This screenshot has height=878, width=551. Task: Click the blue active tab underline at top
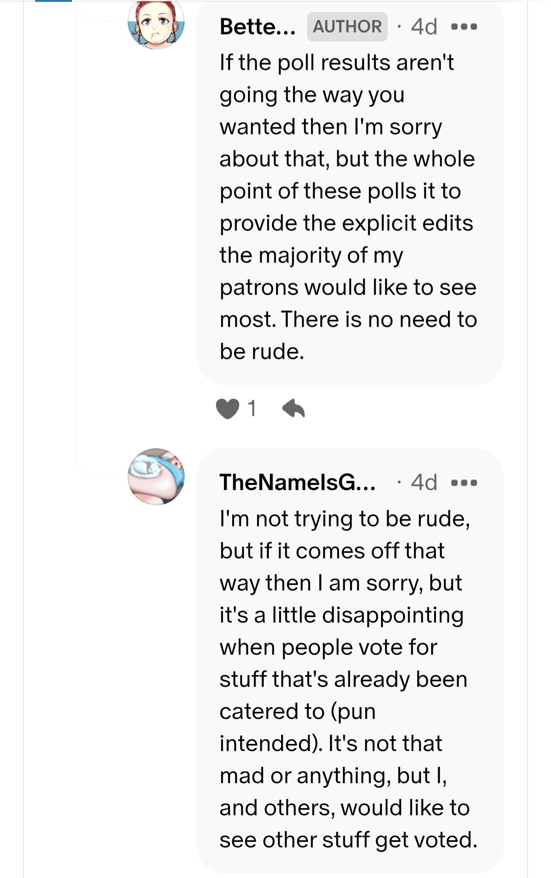[x=53, y=2]
